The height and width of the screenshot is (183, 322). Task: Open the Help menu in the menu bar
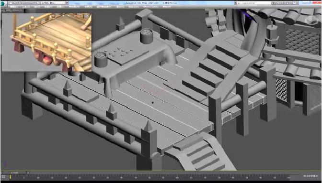pyautogui.click(x=167, y=7)
